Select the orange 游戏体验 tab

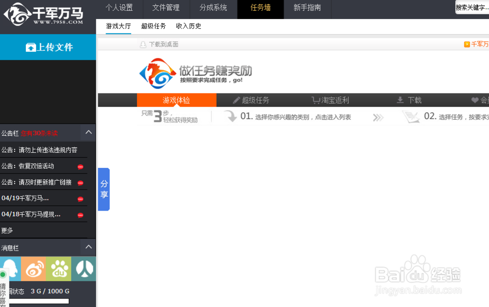pyautogui.click(x=177, y=100)
